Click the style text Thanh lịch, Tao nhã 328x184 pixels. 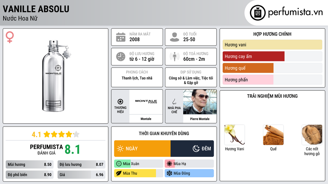coord(137,78)
